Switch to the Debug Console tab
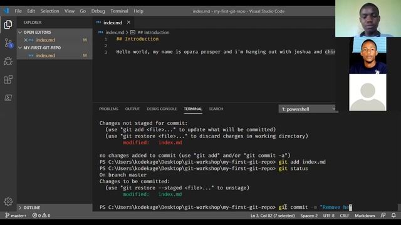401x225 pixels. [162, 109]
